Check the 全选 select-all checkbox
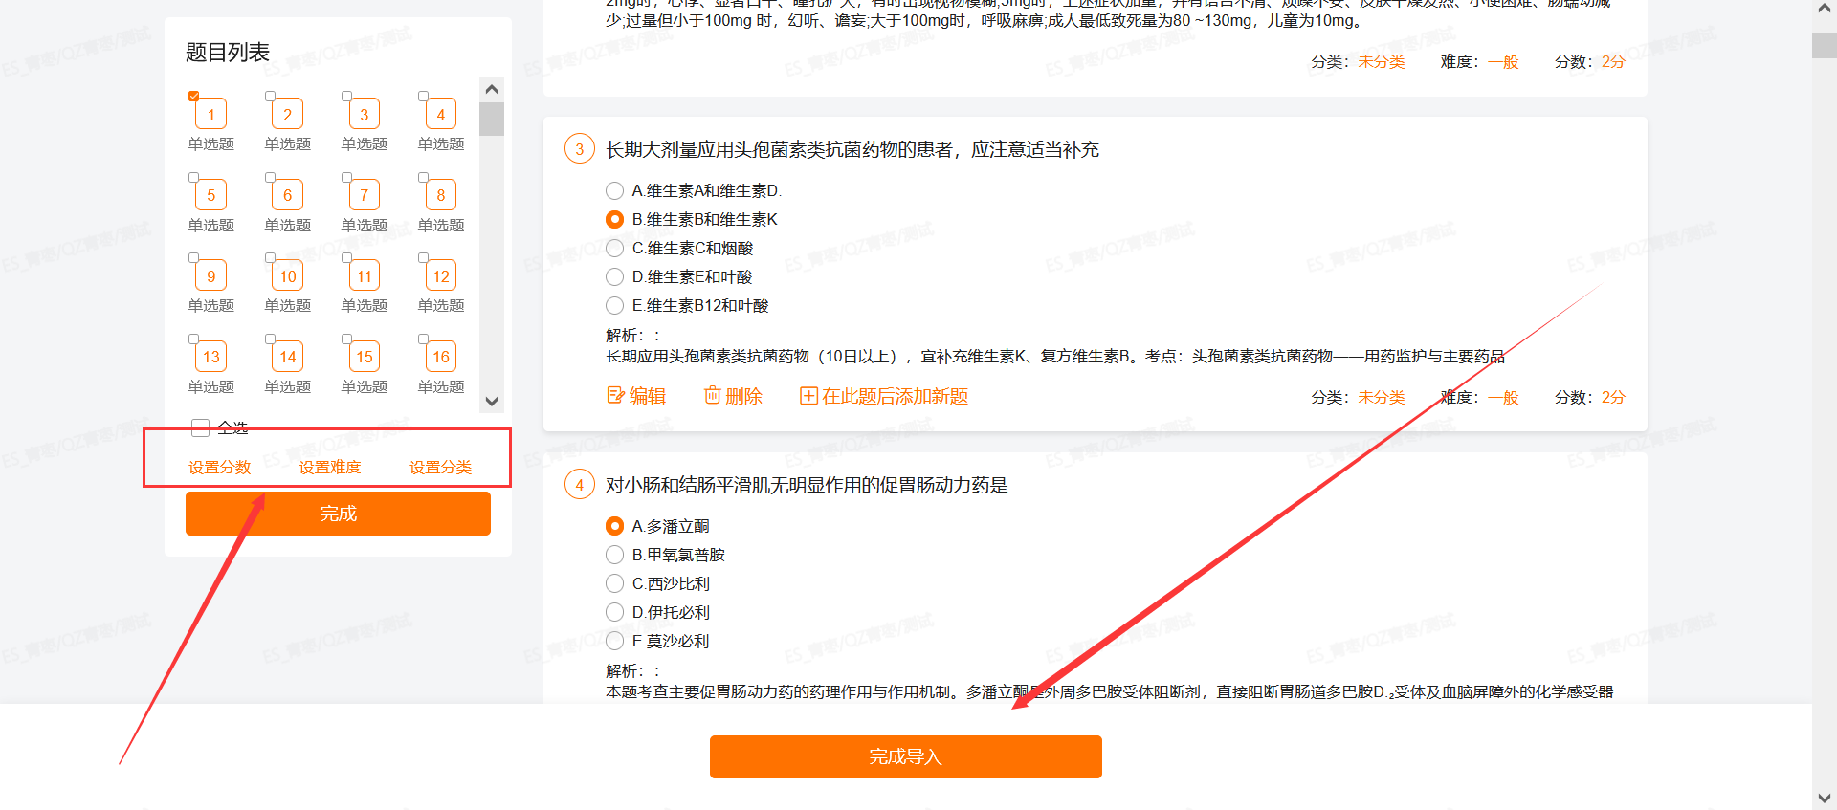Viewport: 1837px width, 810px height. (201, 427)
